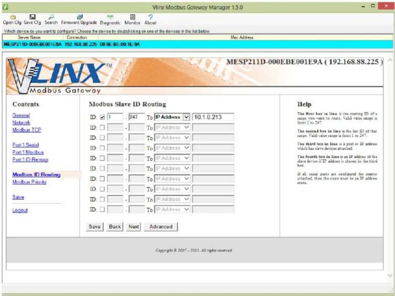Open the Modbus TCP link

tap(27, 130)
